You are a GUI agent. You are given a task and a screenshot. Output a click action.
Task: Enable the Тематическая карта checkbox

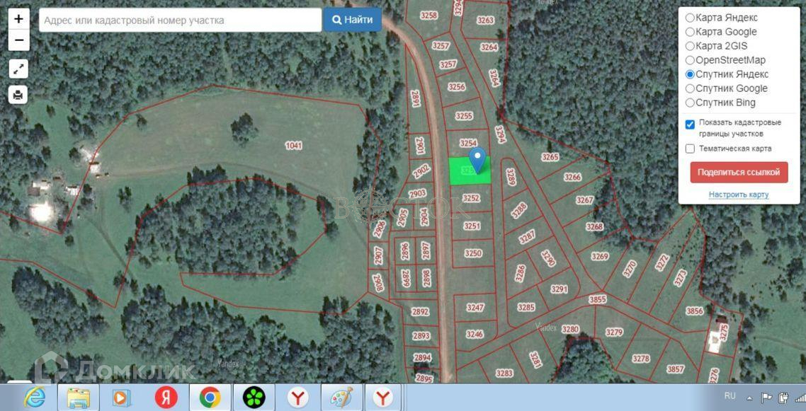coord(690,149)
